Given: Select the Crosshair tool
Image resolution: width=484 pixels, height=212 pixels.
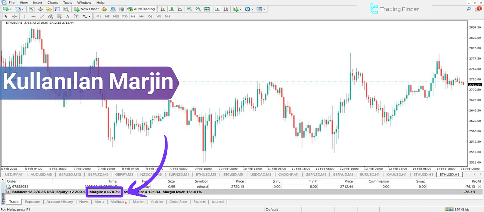Looking at the screenshot, I should [15, 16].
